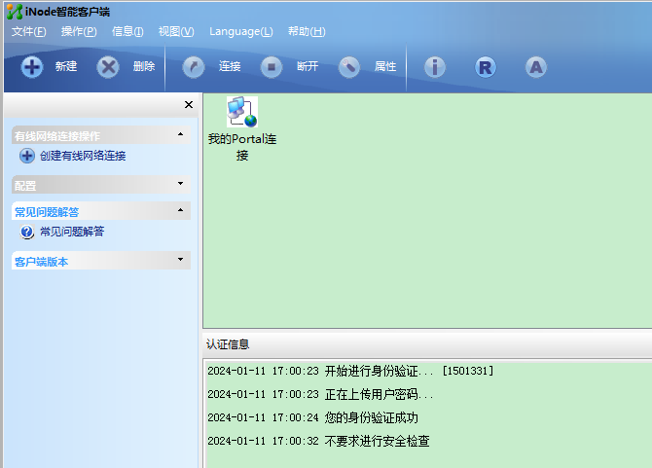Select log line 不要求进行安全检查
The image size is (652, 468).
(318, 441)
